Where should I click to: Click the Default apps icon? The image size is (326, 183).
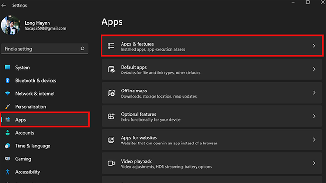111,69
